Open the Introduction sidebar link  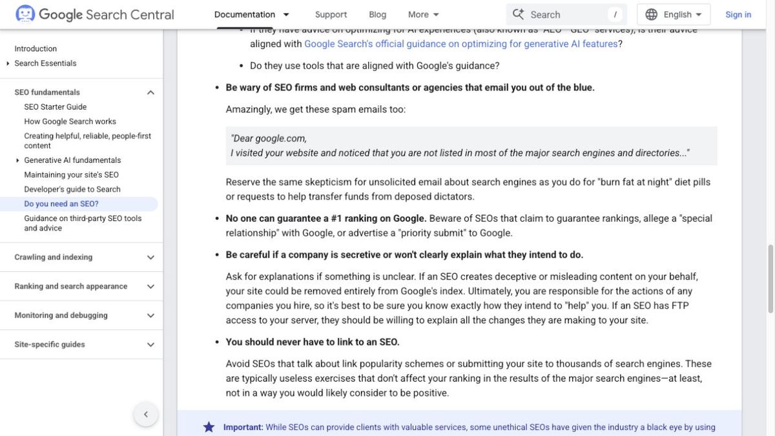pyautogui.click(x=36, y=48)
